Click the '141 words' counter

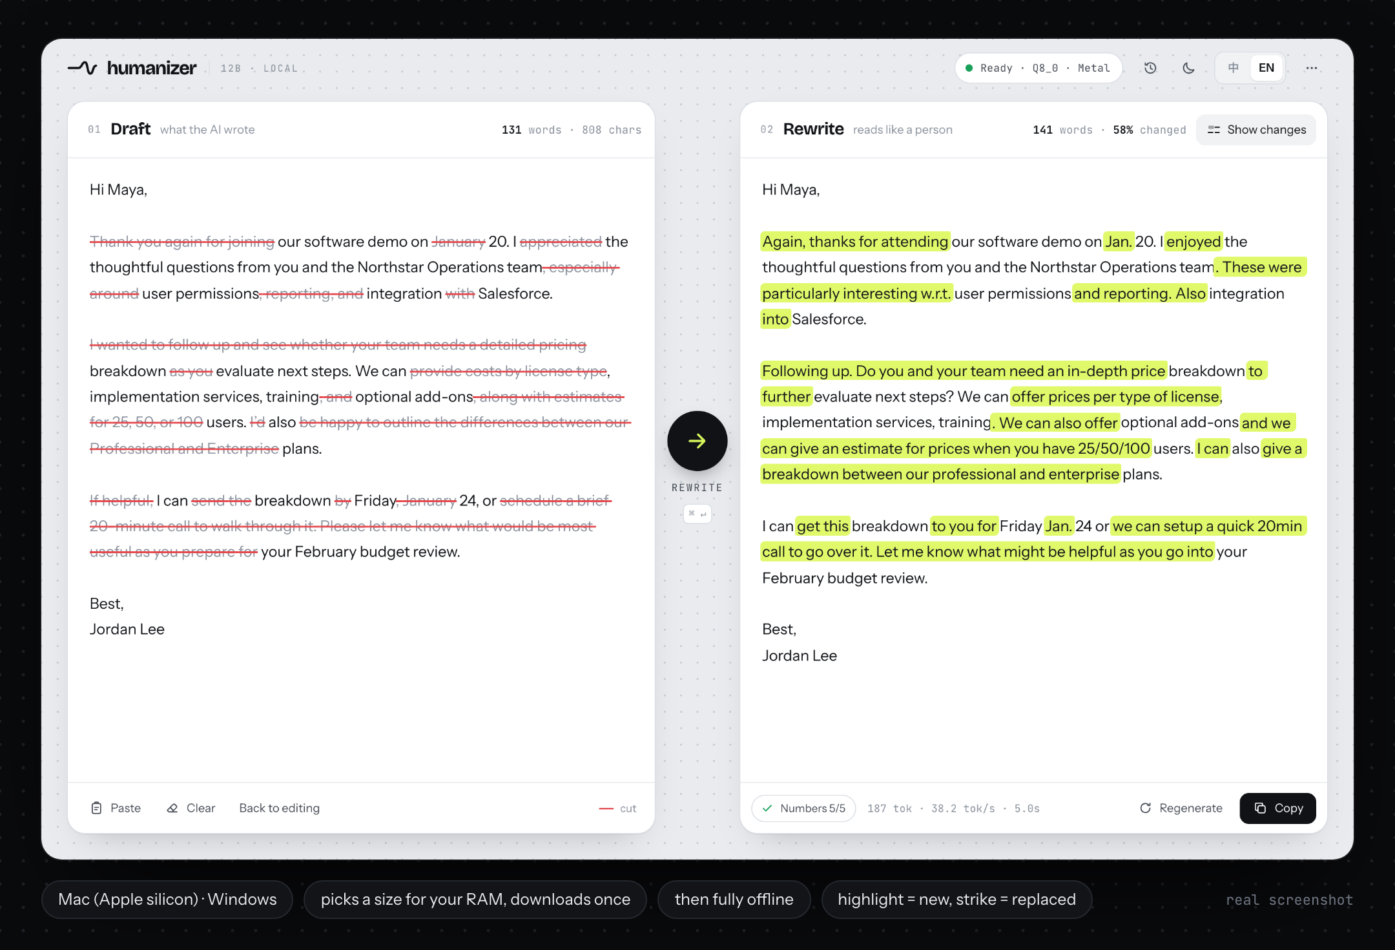[1063, 130]
